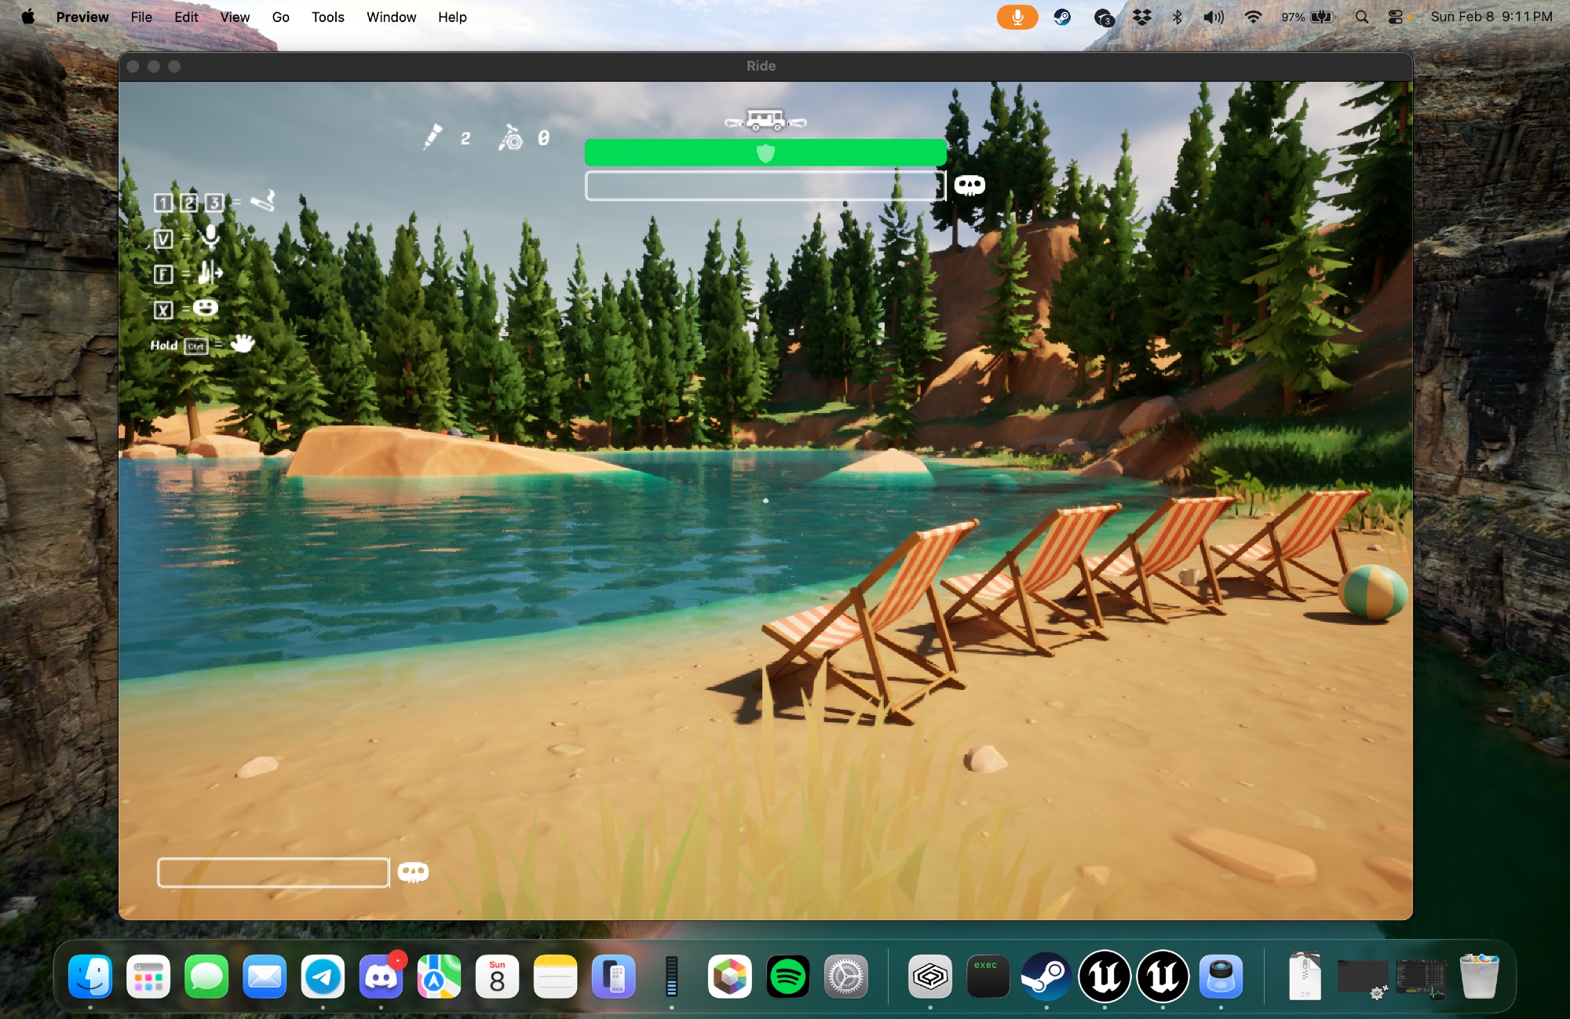
Task: Open the Steam menu bar icon
Action: tap(1062, 16)
